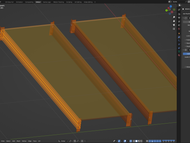This screenshot has height=143, width=190.
Task: Switch to the Animation workspace tab
Action: click(19, 2)
